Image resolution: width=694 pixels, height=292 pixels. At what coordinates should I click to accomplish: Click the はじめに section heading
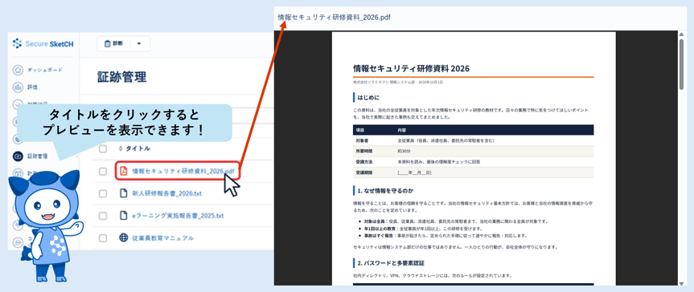click(368, 98)
